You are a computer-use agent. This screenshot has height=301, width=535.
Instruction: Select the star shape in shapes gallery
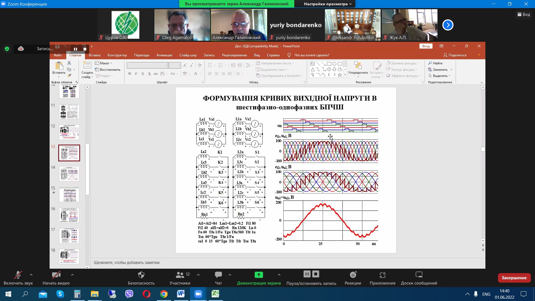(x=340, y=75)
